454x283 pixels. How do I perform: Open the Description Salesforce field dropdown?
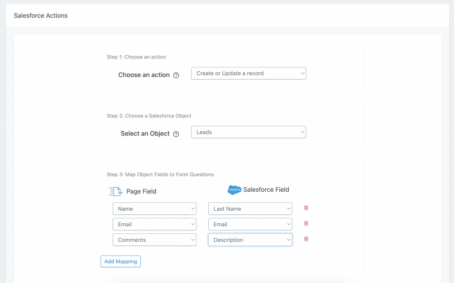[250, 239]
